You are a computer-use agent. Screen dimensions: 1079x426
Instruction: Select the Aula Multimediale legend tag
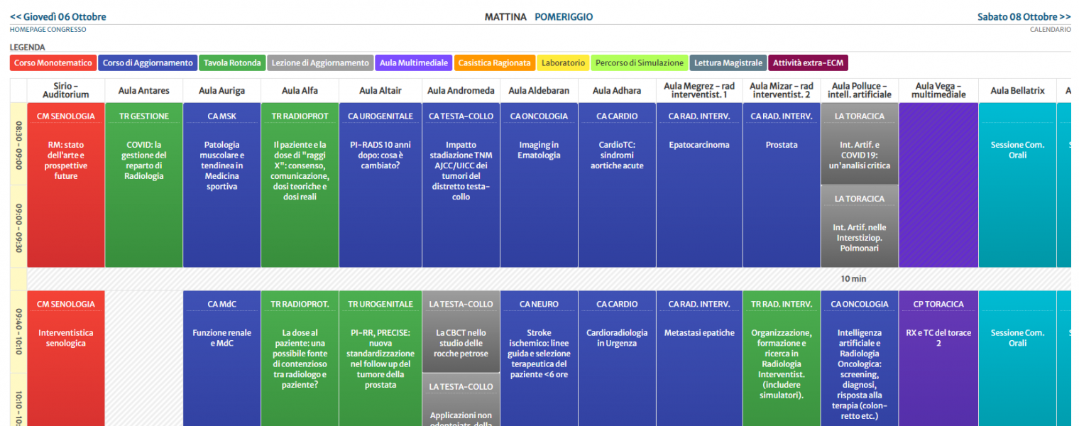pyautogui.click(x=413, y=63)
